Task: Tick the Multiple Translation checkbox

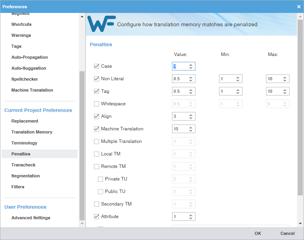Action: point(97,141)
